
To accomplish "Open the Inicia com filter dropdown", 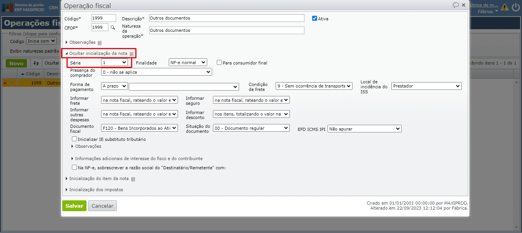I will point(41,41).
